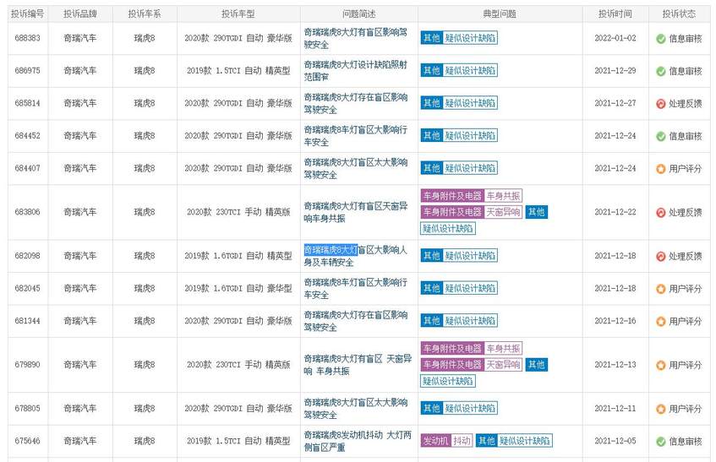
Task: Click orange 用户评分 icon in row 679890
Action: pyautogui.click(x=661, y=365)
